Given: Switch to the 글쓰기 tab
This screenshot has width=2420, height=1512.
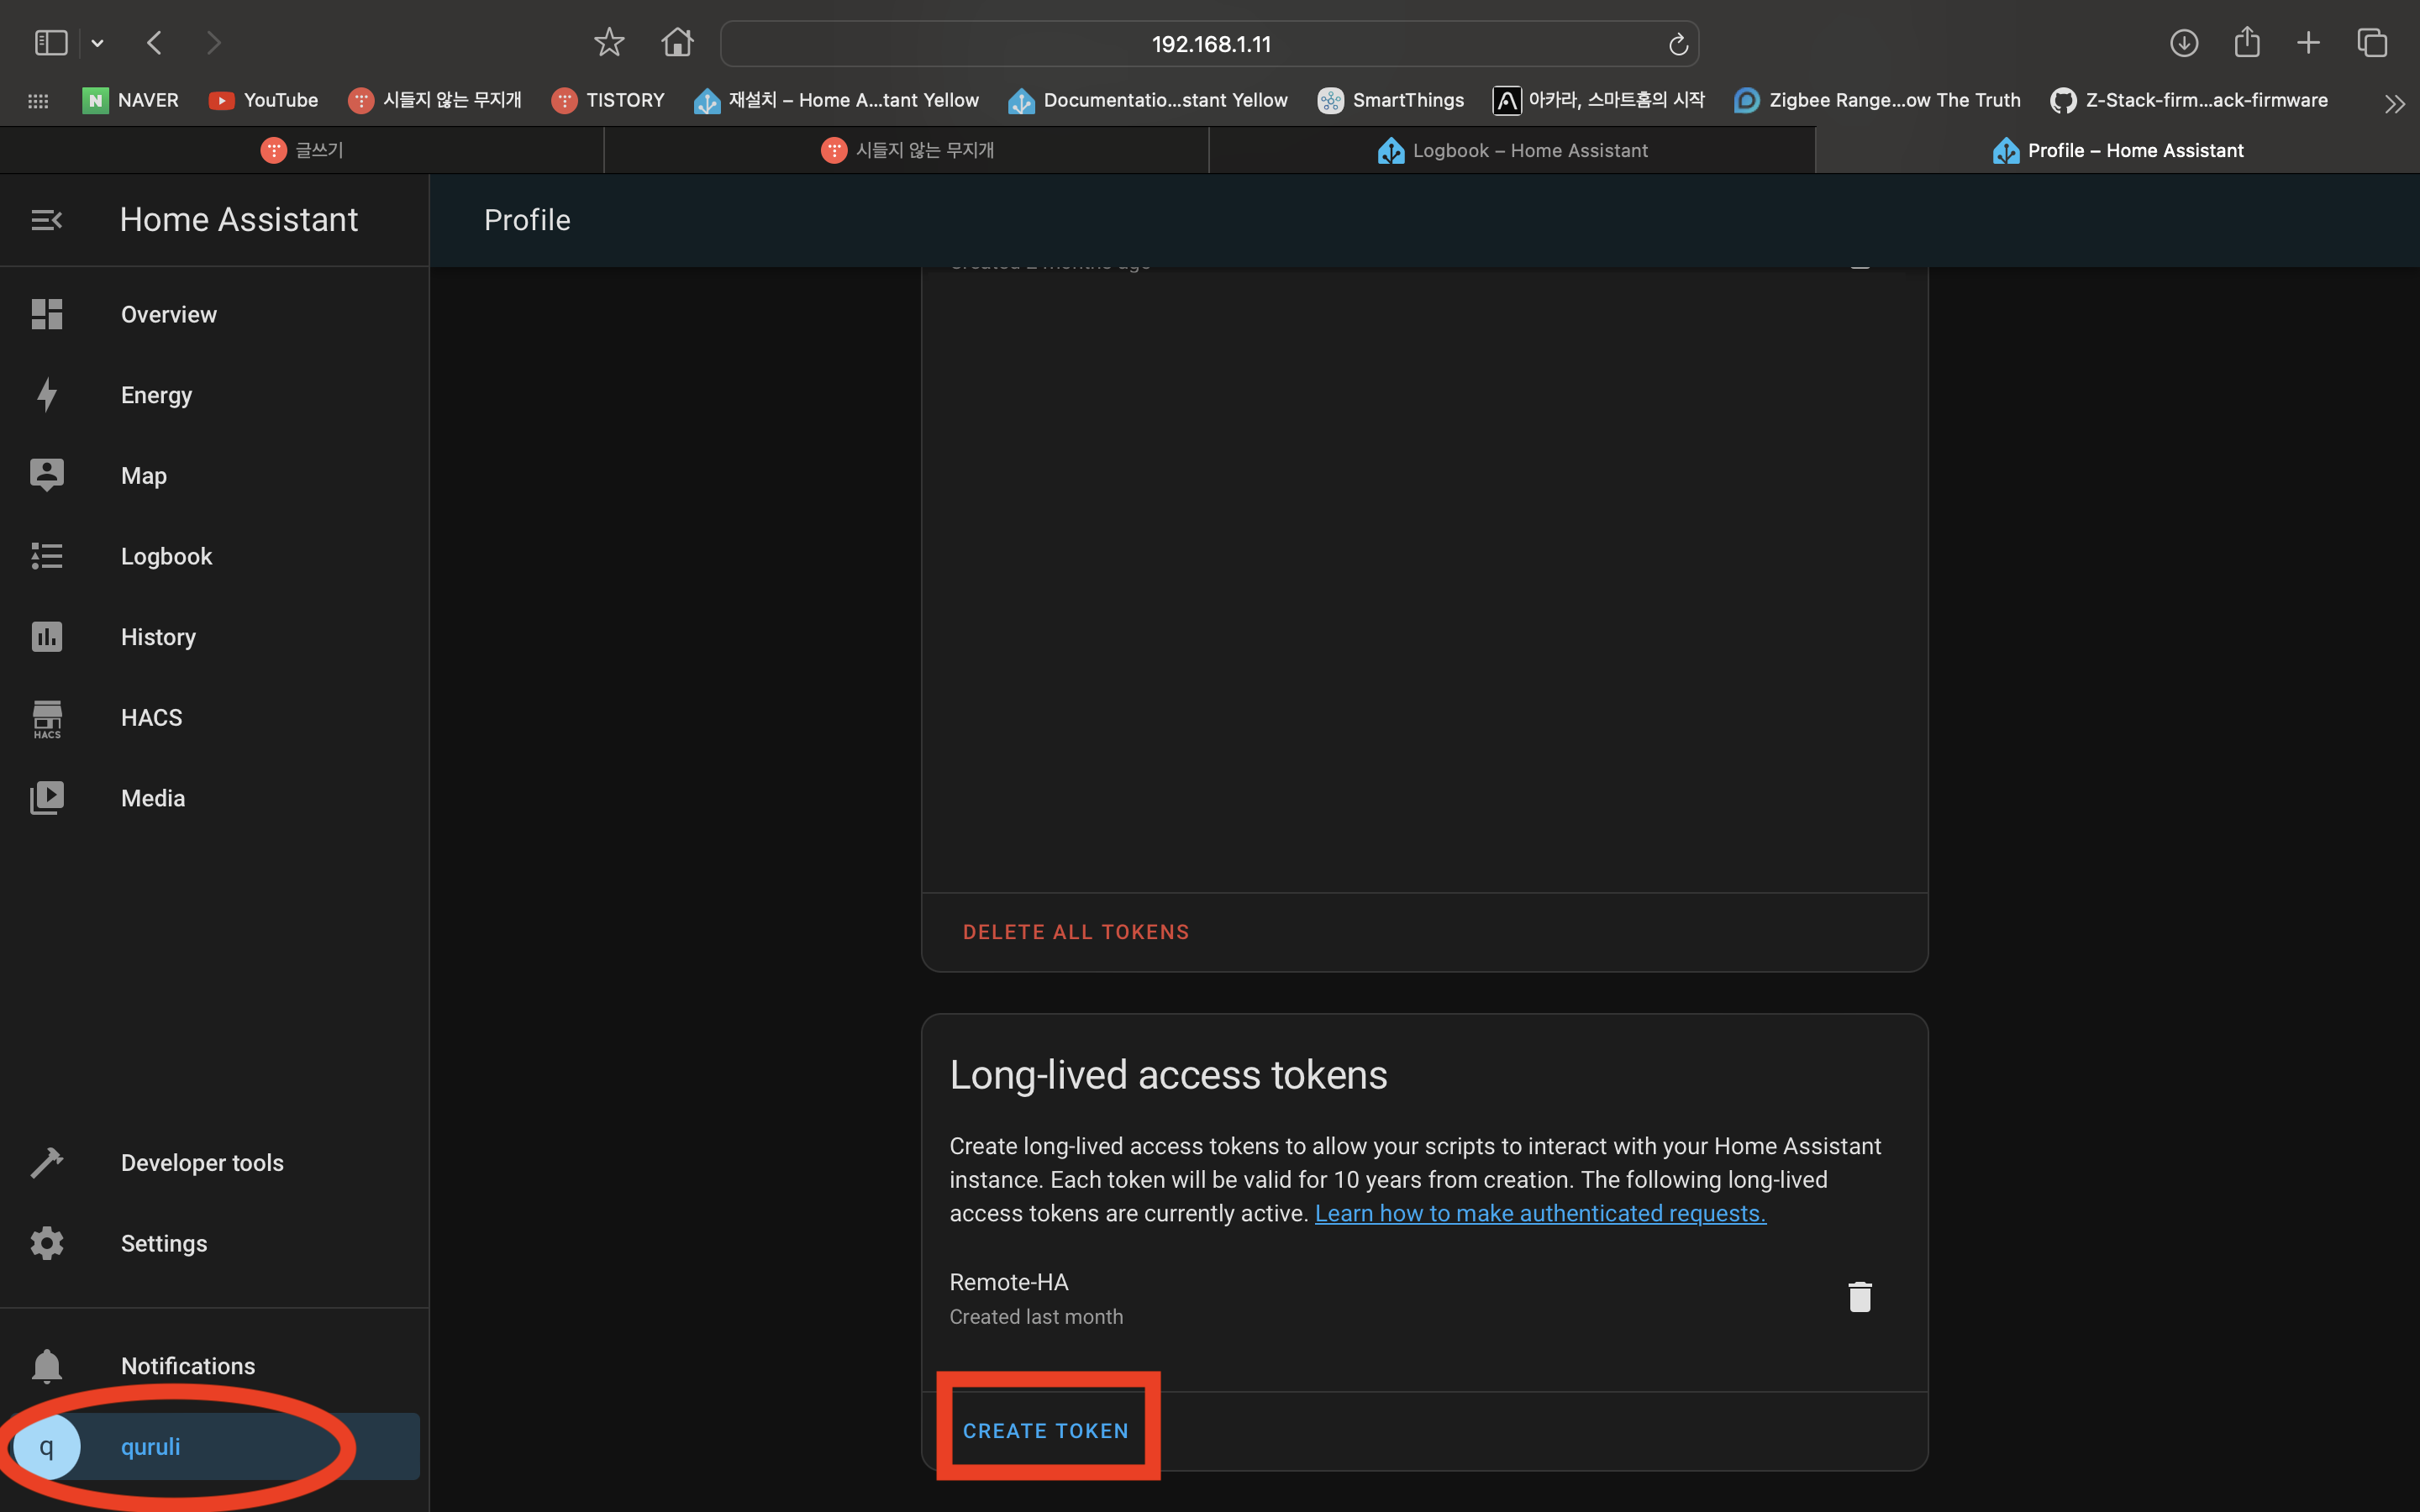Looking at the screenshot, I should click(302, 150).
